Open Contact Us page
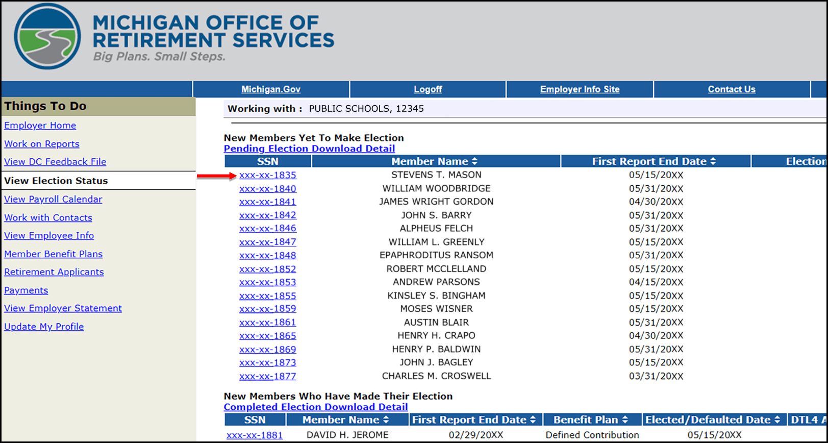The width and height of the screenshot is (828, 443). (x=731, y=89)
